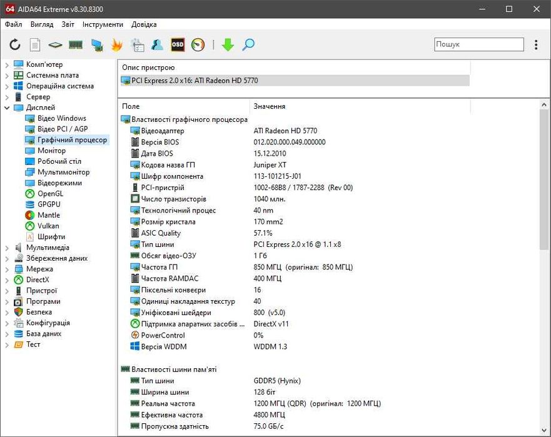Expand the DirectX tree node
Screen dimensions: 551x437
(7, 280)
